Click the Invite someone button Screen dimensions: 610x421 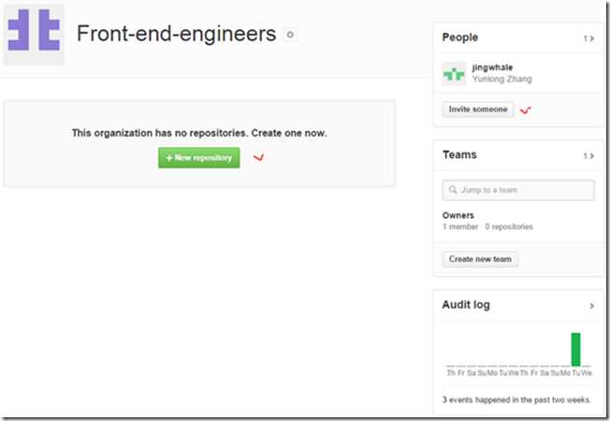point(478,109)
